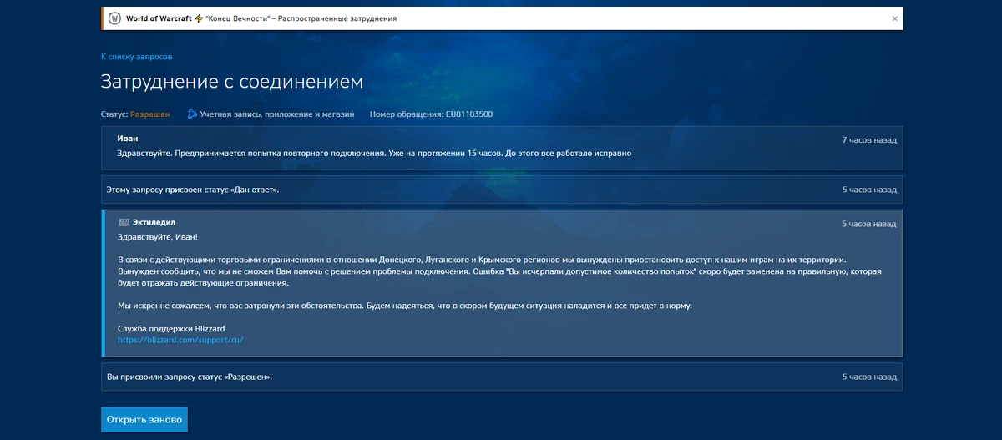1002x440 pixels.
Task: Select 'Учетная запись, приложение и магазин' category text
Action: [x=277, y=114]
